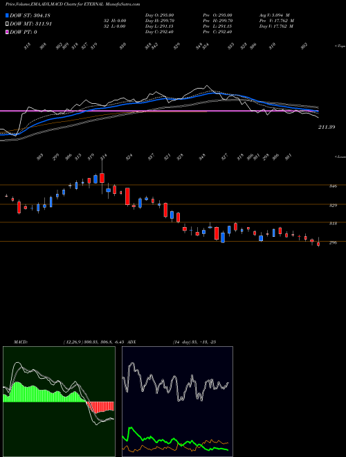Viewport: 346px width, 457px height.
Task: Select the 'DOW ST: 304.18' legend label
Action: click(x=30, y=15)
